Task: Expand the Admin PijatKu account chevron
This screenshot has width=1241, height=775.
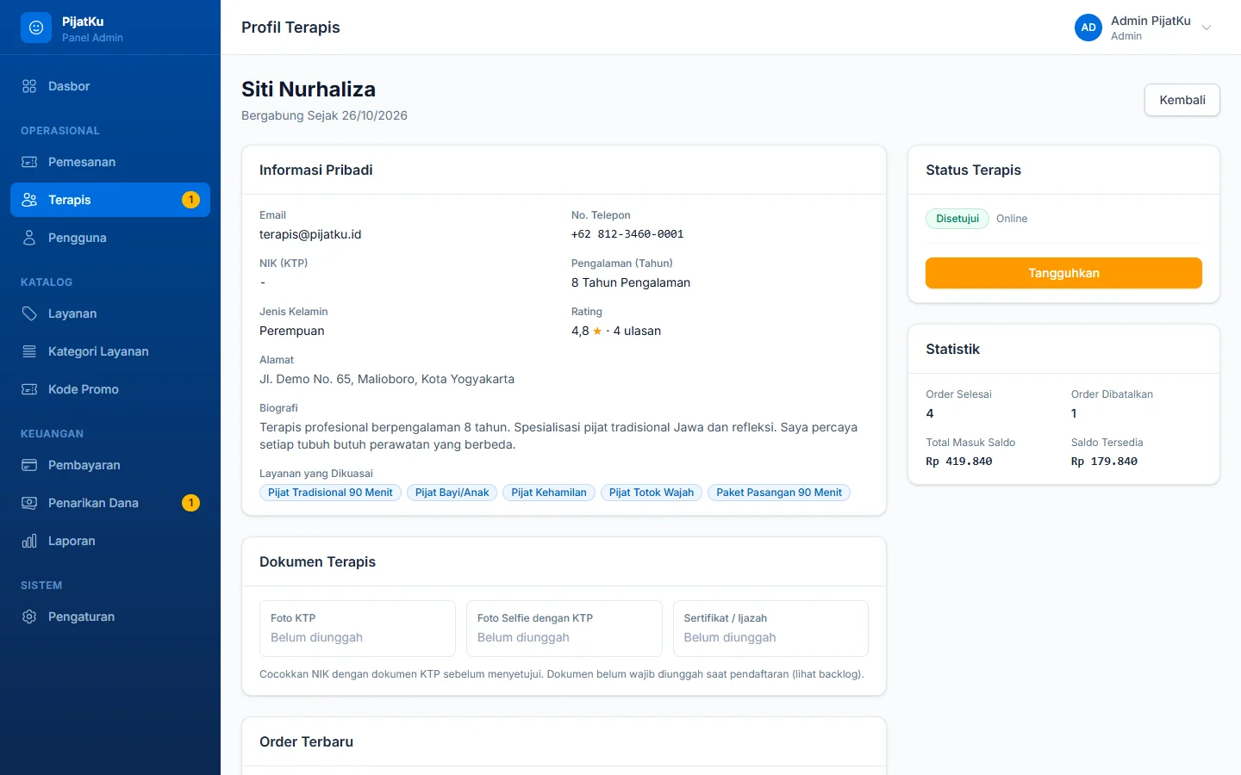Action: coord(1207,28)
